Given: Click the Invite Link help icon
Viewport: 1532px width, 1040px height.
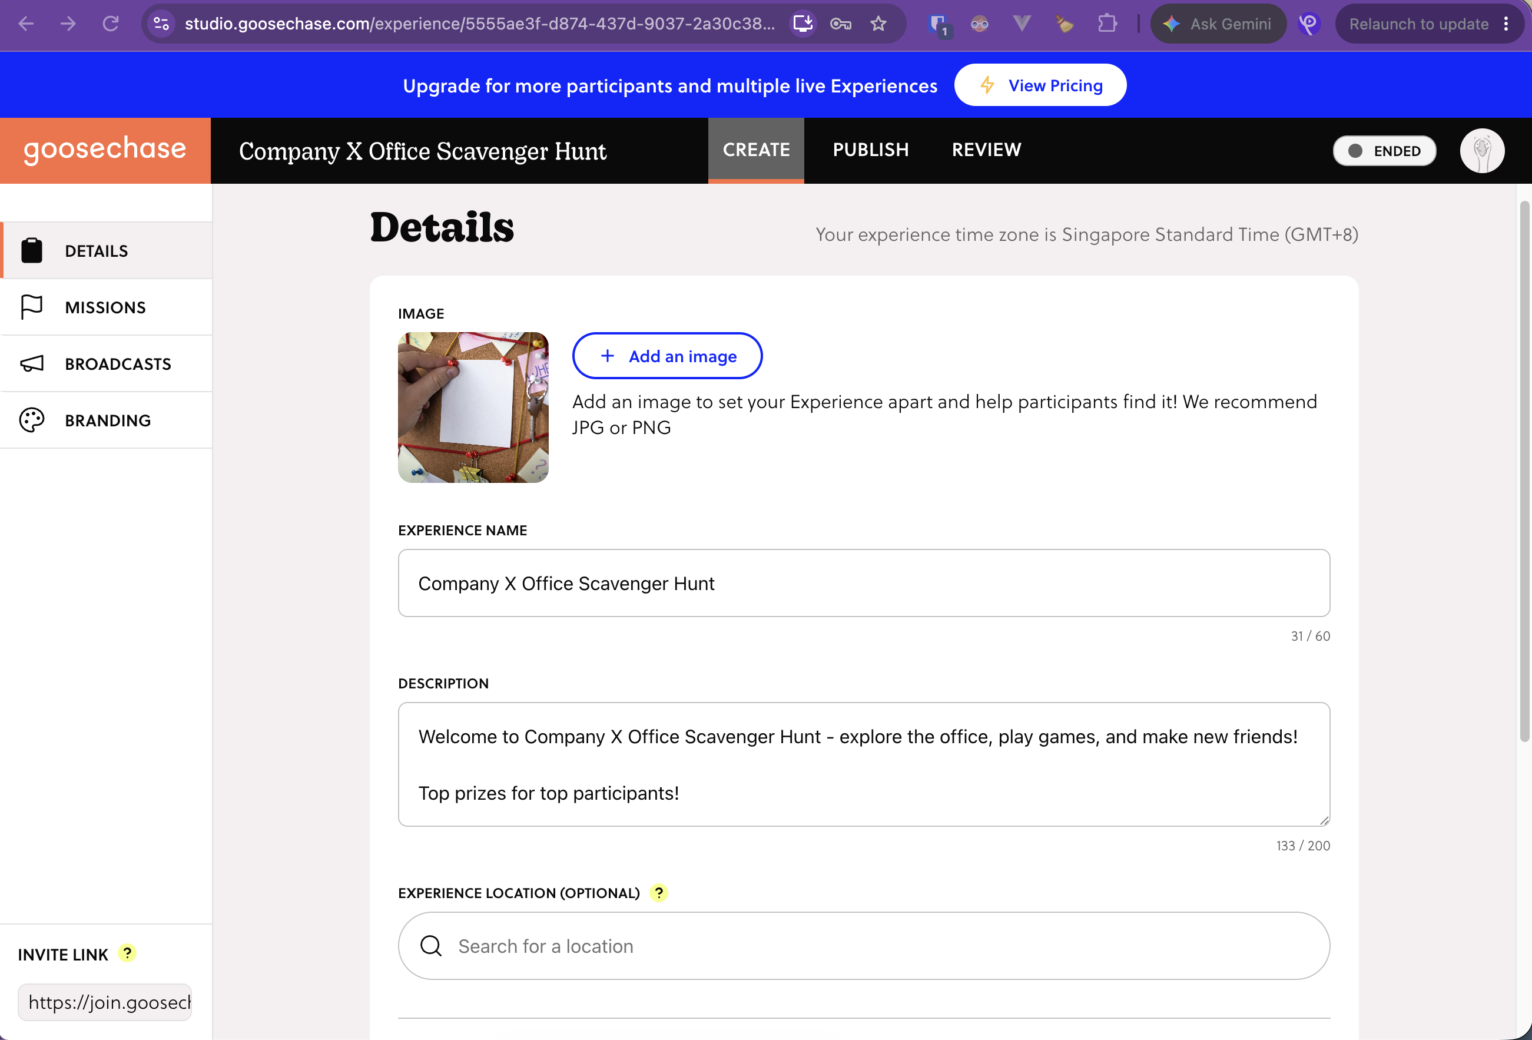Looking at the screenshot, I should 127,953.
